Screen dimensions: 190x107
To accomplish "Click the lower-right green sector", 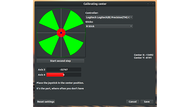I will coord(74,45).
